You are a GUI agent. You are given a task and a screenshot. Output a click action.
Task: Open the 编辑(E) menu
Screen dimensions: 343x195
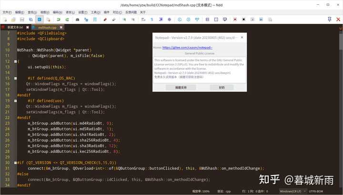coord(20,12)
